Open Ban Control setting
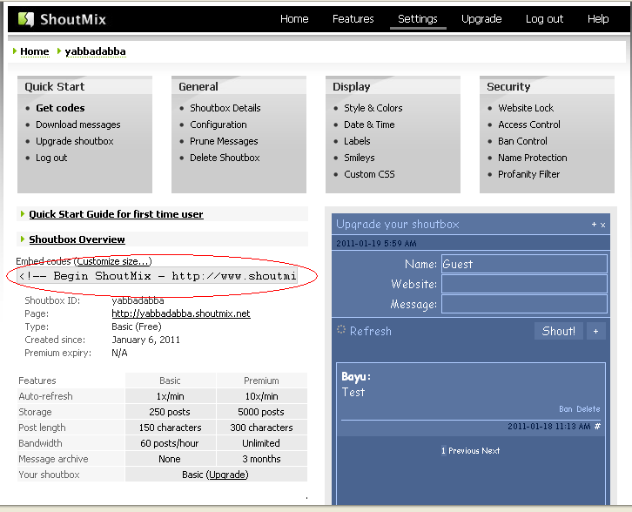The image size is (632, 512). point(523,141)
